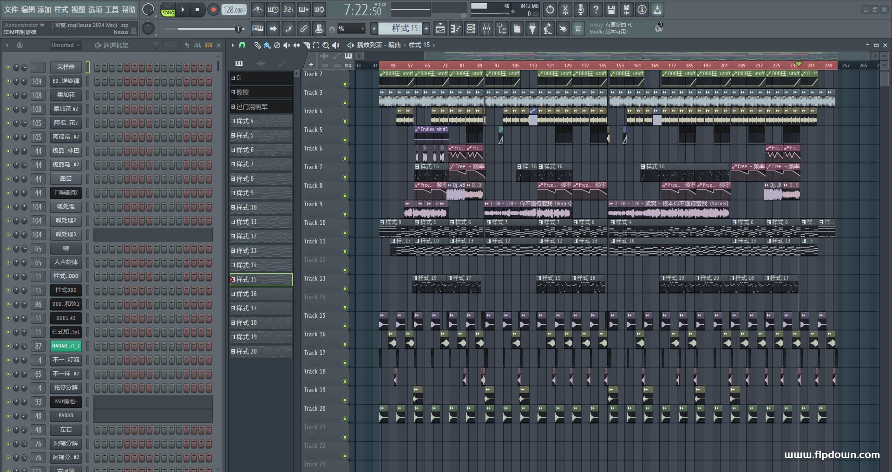This screenshot has height=472, width=892.
Task: Click the metronome icon in the toolbar
Action: point(258,9)
